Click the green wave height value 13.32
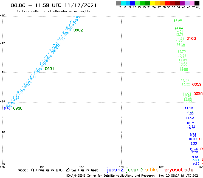Screen dimensions: 203x178 (186, 84)
